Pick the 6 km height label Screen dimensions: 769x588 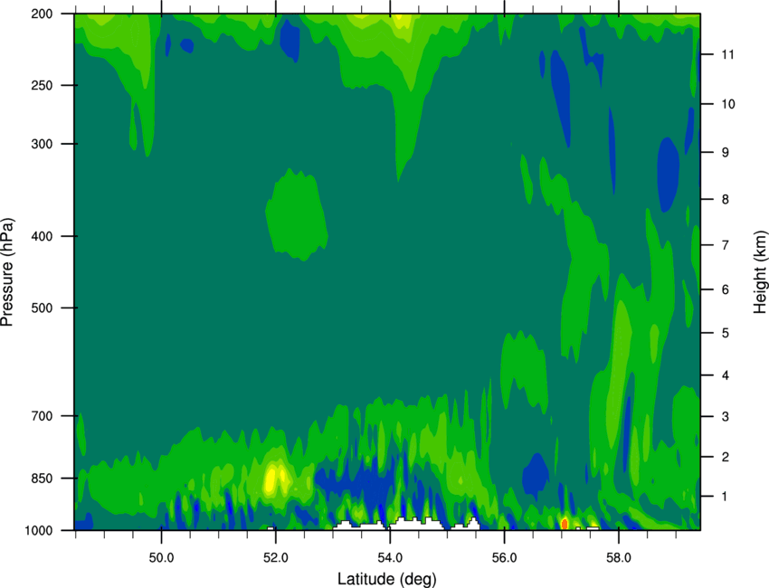[726, 289]
